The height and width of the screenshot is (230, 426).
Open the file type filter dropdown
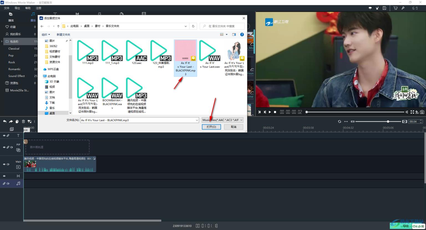(x=222, y=120)
